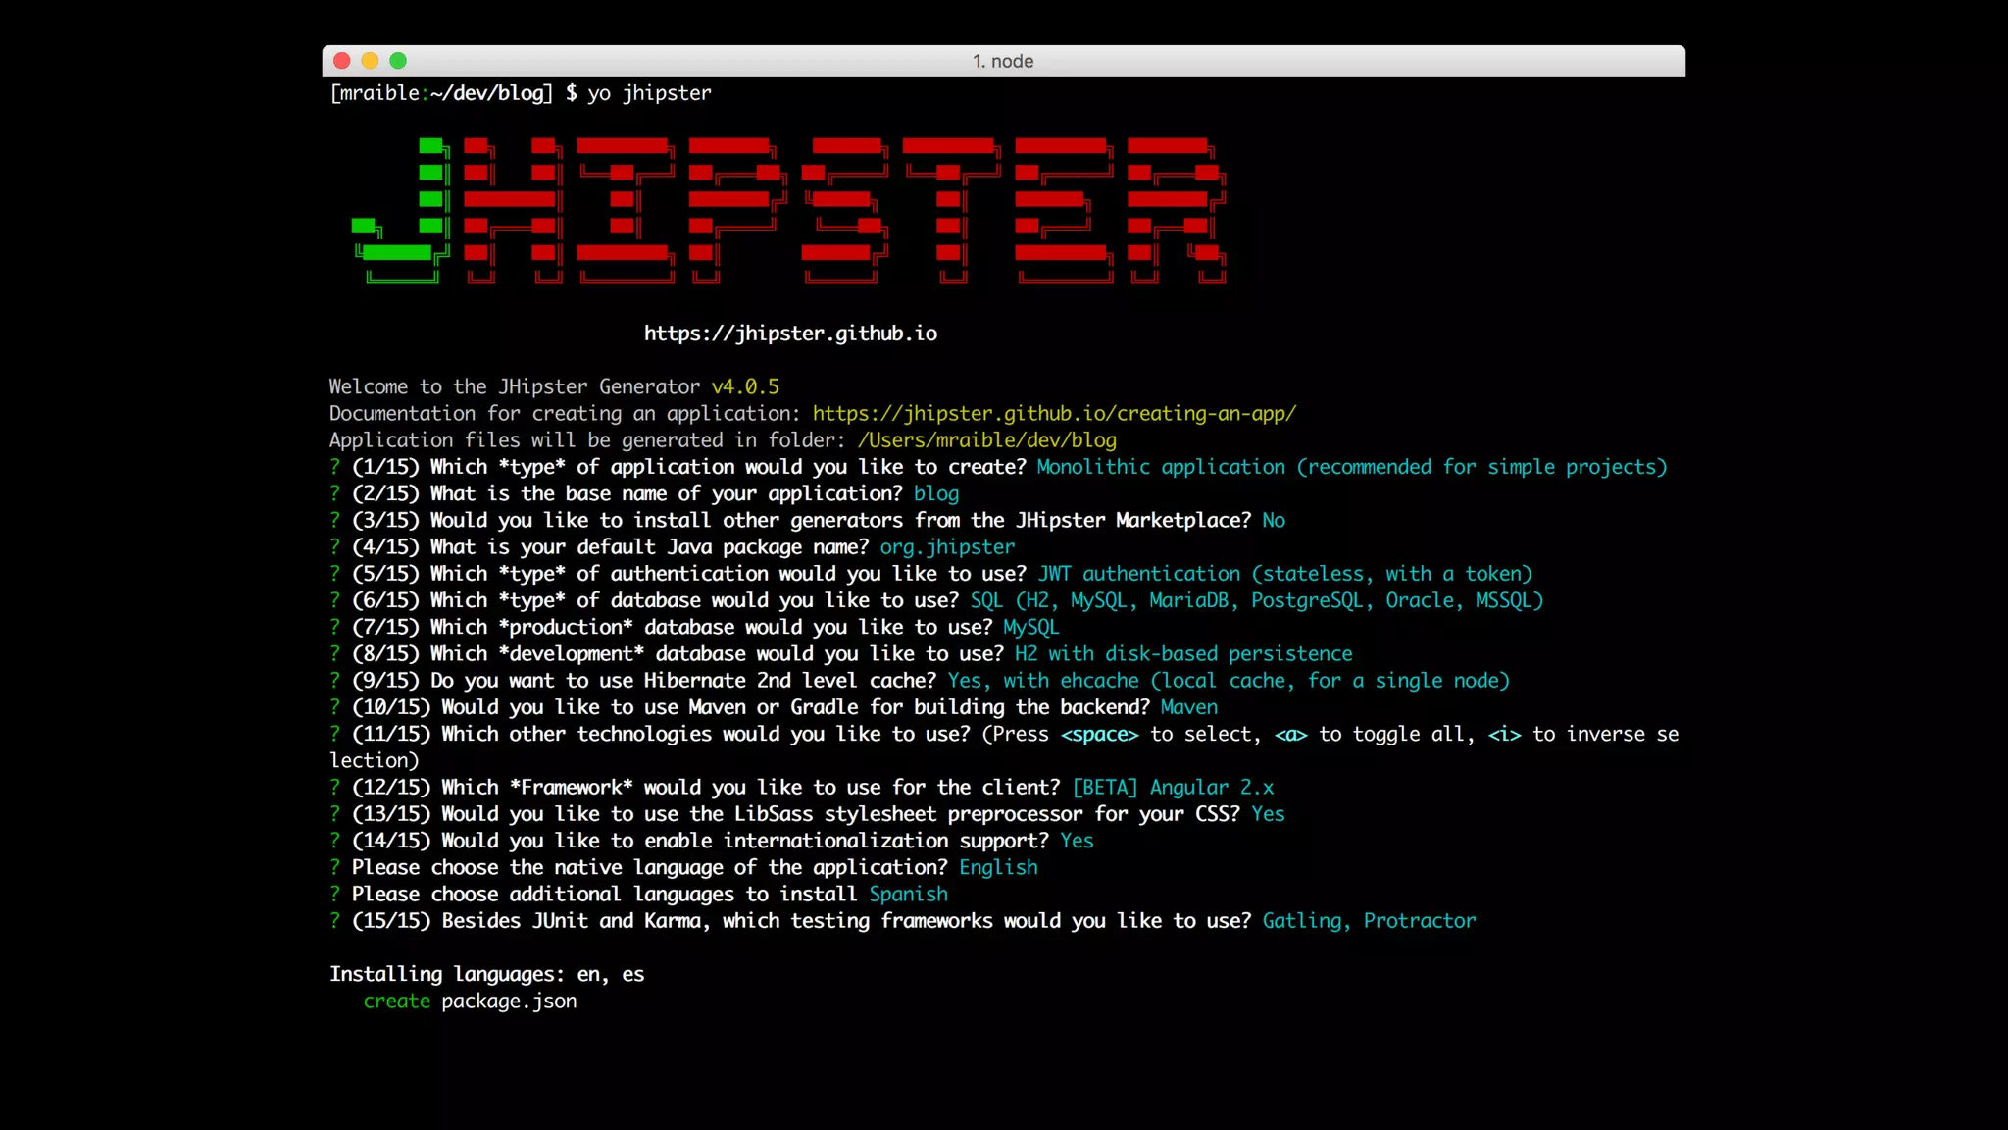Click the red close window button

342,61
